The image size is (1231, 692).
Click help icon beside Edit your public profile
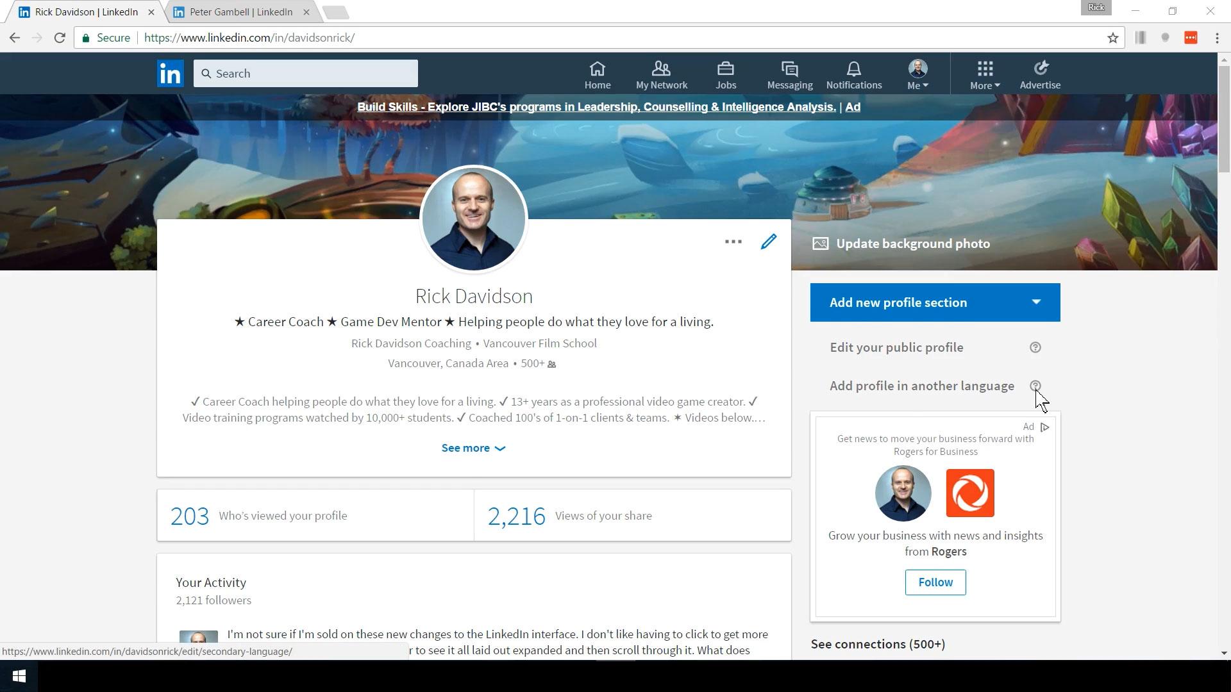[x=1035, y=347]
